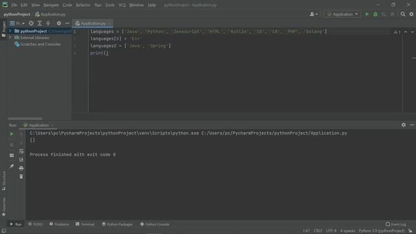Open the Tools menu
The width and height of the screenshot is (416, 234).
coord(110,5)
